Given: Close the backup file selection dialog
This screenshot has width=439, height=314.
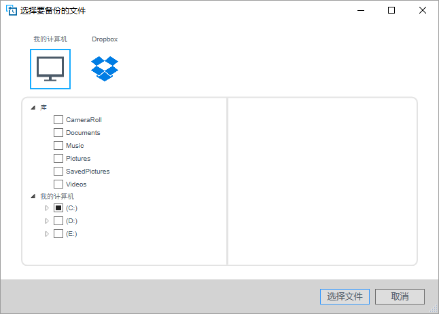Looking at the screenshot, I should pos(423,10).
